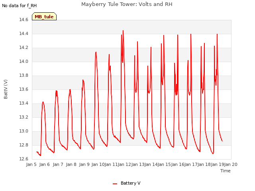Click the BattV (V) y-axis title
This screenshot has width=255, height=191.
pyautogui.click(x=6, y=89)
